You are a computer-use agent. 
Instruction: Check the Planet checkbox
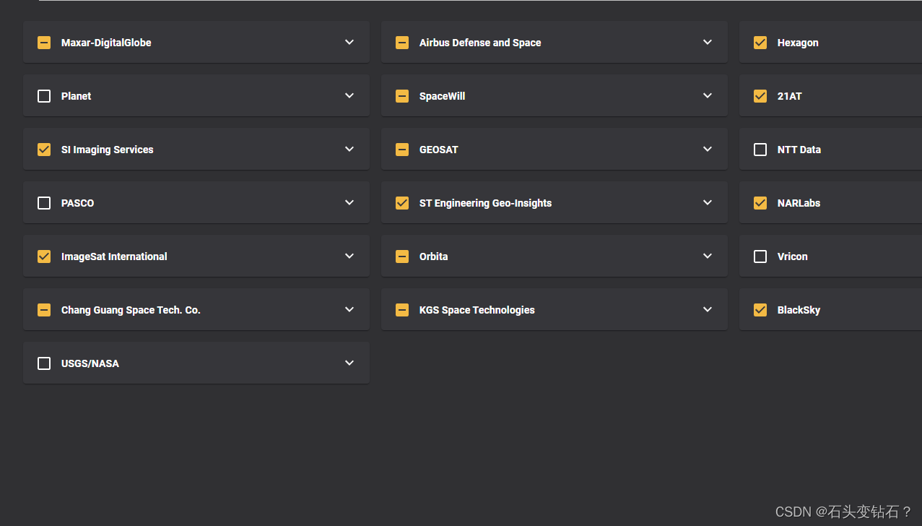coord(44,96)
